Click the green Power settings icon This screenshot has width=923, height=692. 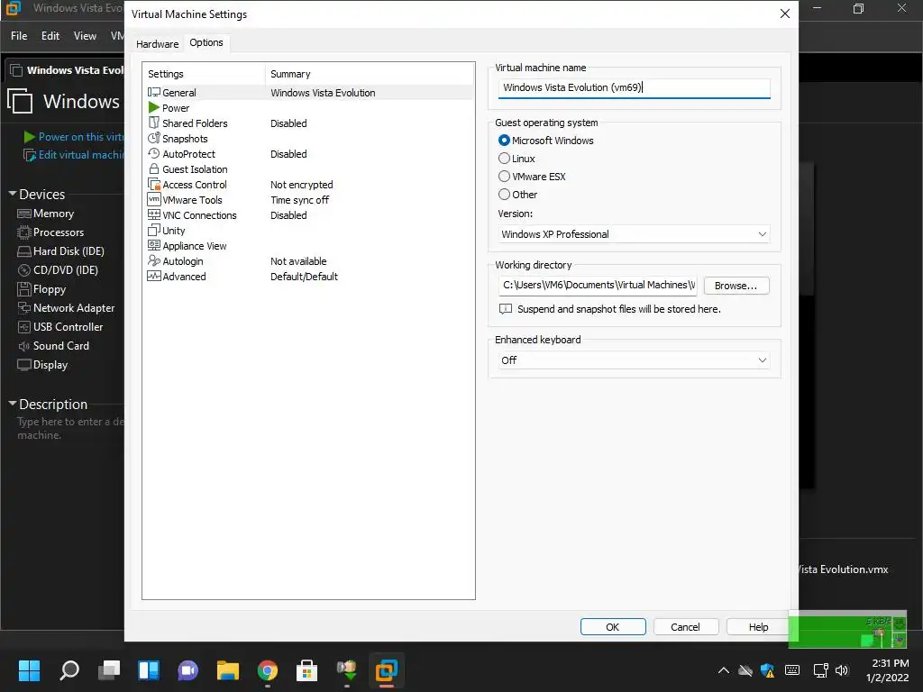[153, 108]
